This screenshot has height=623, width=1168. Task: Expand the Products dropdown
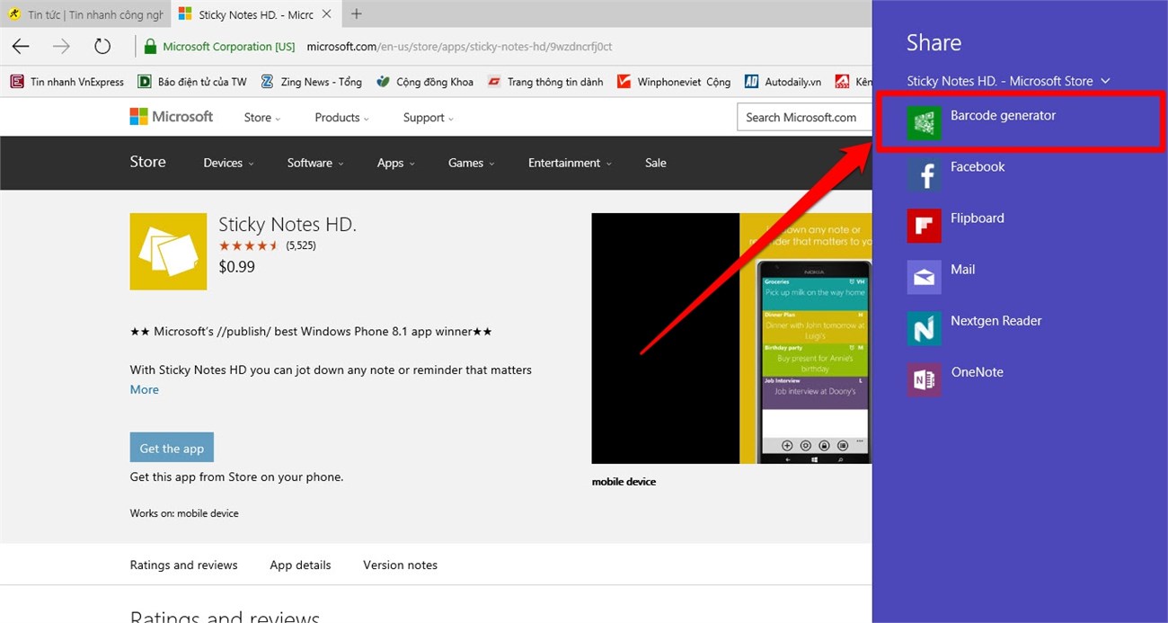[341, 118]
